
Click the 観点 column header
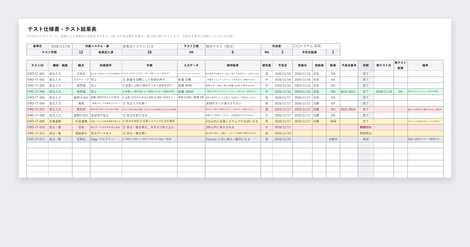coord(81,65)
